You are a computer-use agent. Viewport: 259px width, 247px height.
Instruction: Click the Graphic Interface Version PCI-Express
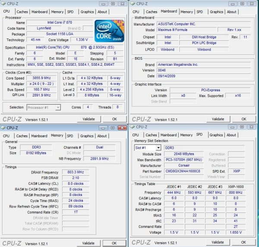pos(210,90)
